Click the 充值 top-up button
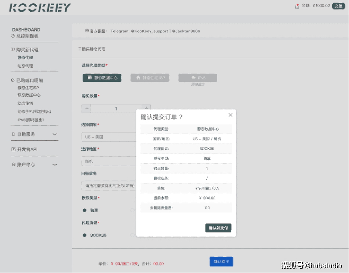 tap(338, 6)
